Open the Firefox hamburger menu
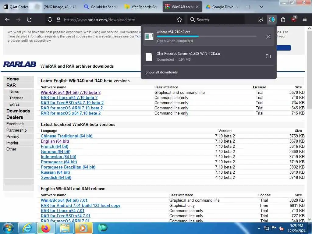The image size is (312, 234). (304, 19)
